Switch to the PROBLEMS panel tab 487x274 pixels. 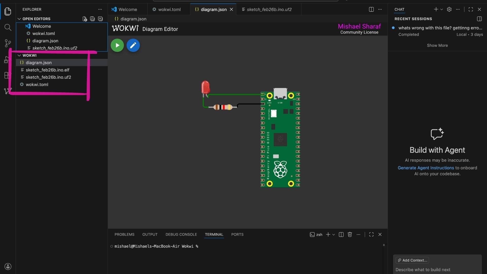click(124, 234)
